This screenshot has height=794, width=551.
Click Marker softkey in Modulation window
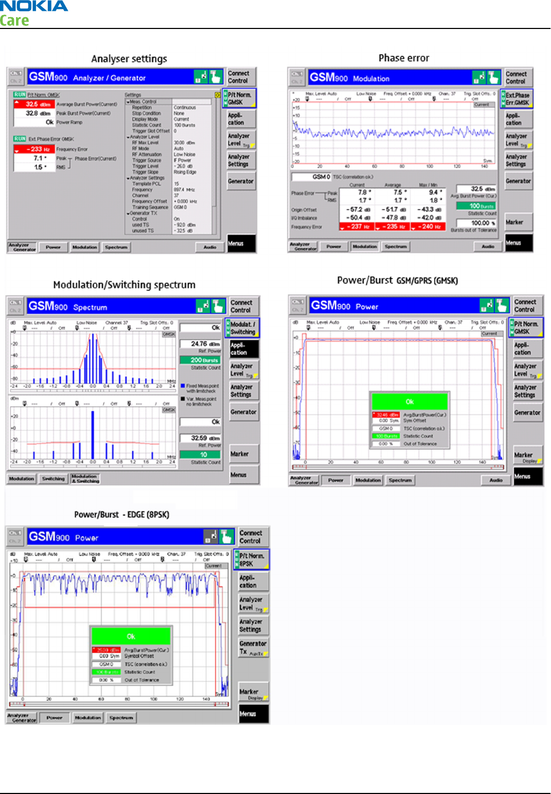click(x=518, y=222)
